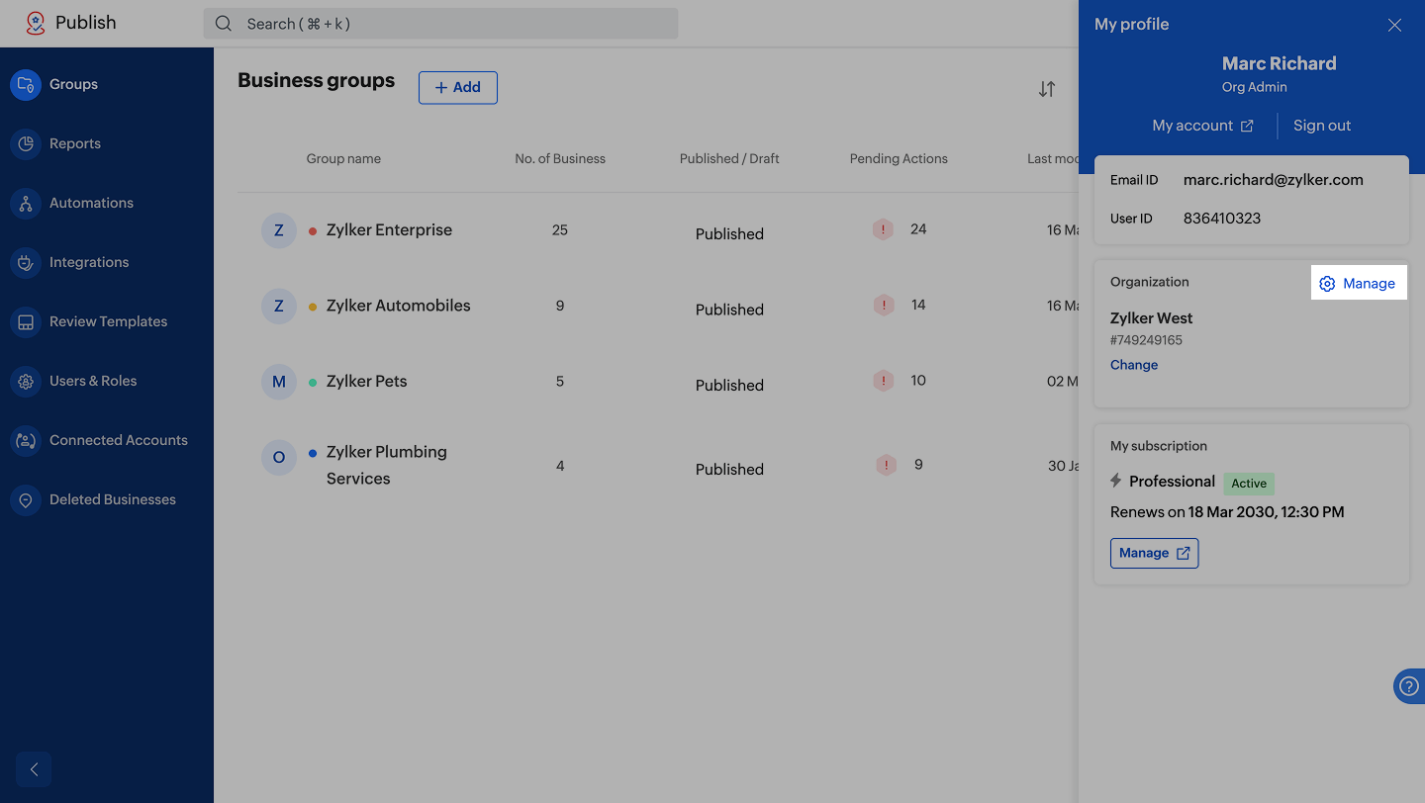Image resolution: width=1425 pixels, height=803 pixels.
Task: Open the Reports sidebar icon
Action: pyautogui.click(x=26, y=143)
